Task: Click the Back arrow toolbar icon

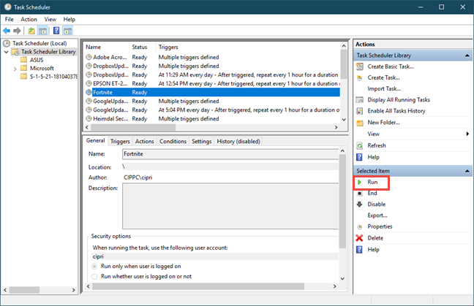Action: [7, 31]
